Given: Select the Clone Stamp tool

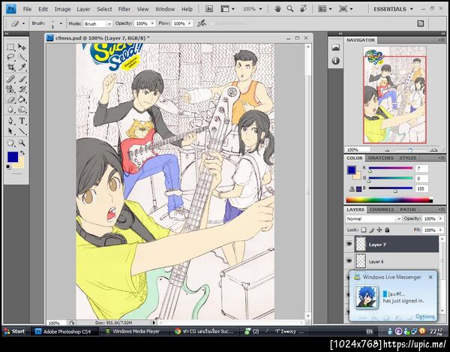Looking at the screenshot, I should coord(10,89).
